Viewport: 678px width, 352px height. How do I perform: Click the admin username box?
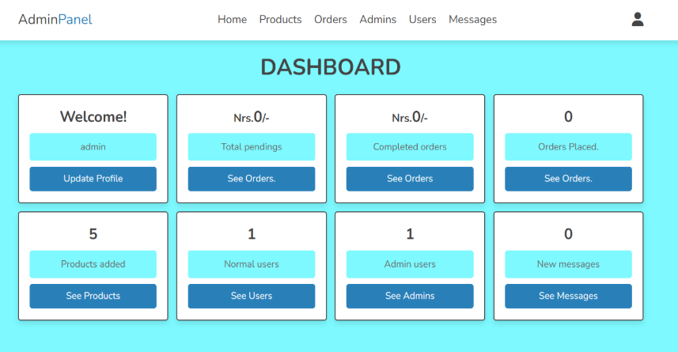[93, 147]
